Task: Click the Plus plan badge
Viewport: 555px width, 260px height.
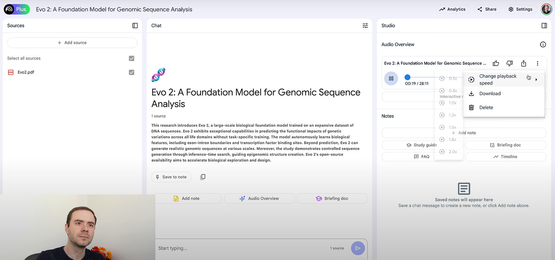Action: coord(21,9)
